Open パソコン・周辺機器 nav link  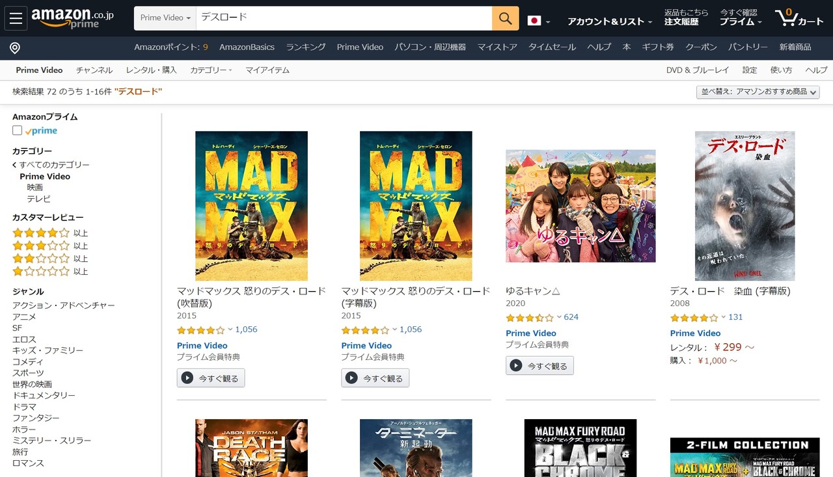coord(430,47)
